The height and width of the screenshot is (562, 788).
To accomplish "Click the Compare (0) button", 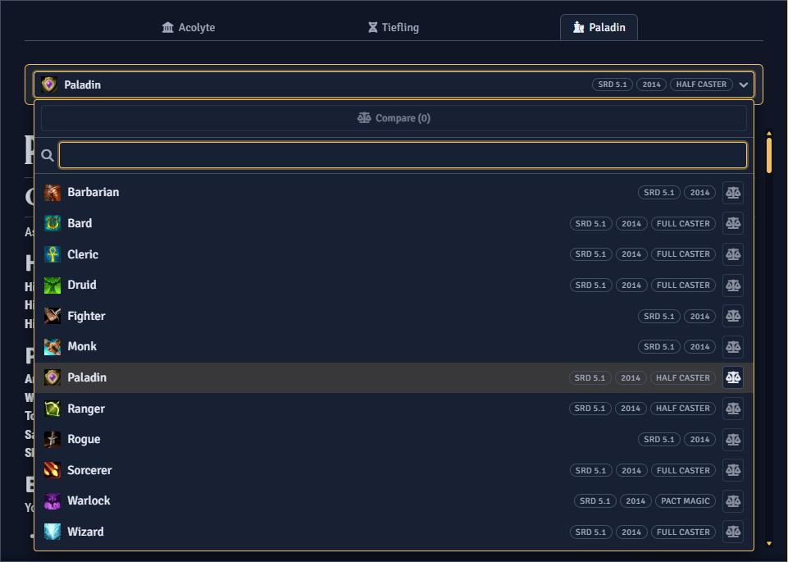I will click(x=394, y=118).
